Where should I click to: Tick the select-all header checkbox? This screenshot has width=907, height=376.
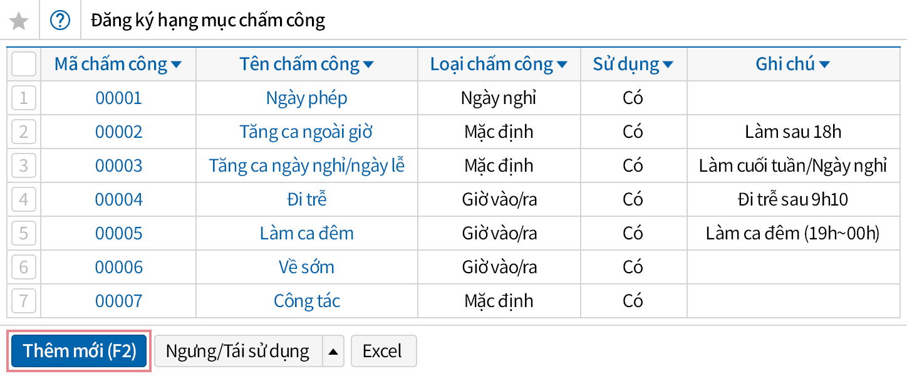point(24,64)
